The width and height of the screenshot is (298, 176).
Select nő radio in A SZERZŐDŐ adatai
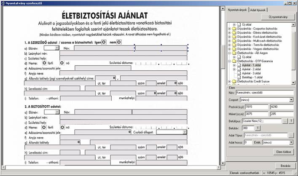click(x=62, y=63)
